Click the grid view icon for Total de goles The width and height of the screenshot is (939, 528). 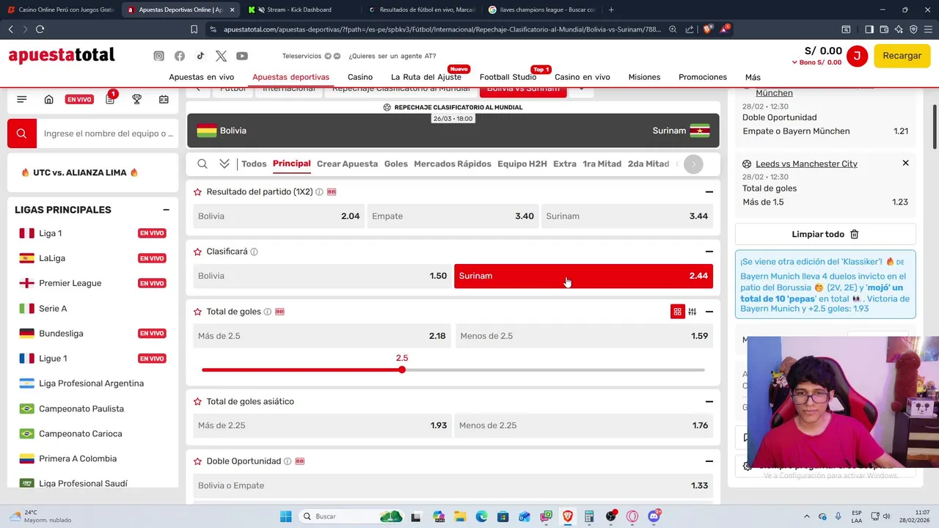[677, 312]
